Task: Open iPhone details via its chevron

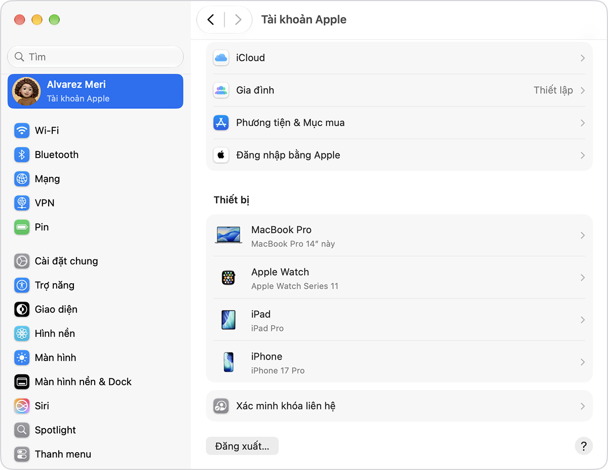Action: [583, 362]
